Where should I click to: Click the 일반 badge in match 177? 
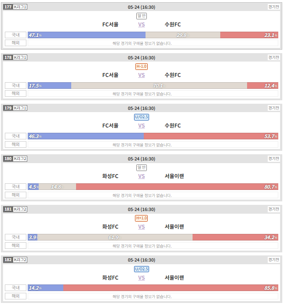pyautogui.click(x=142, y=16)
